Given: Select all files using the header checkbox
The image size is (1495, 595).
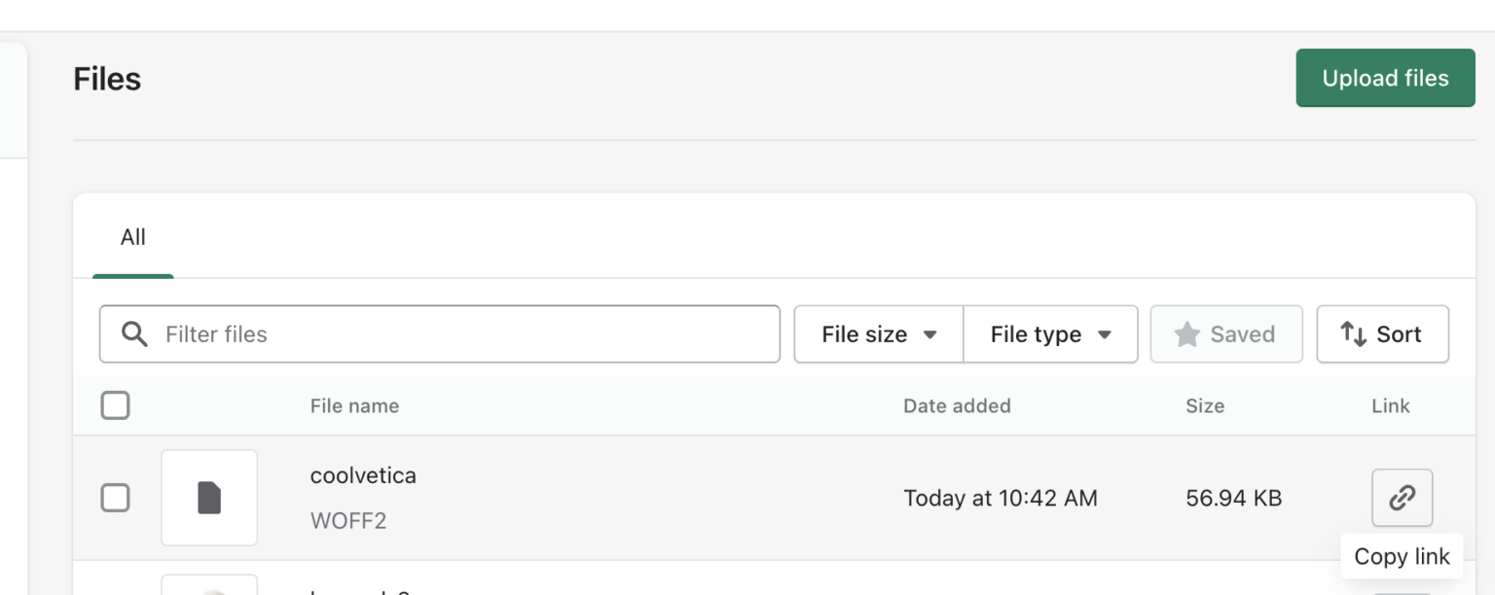Looking at the screenshot, I should click(x=115, y=405).
